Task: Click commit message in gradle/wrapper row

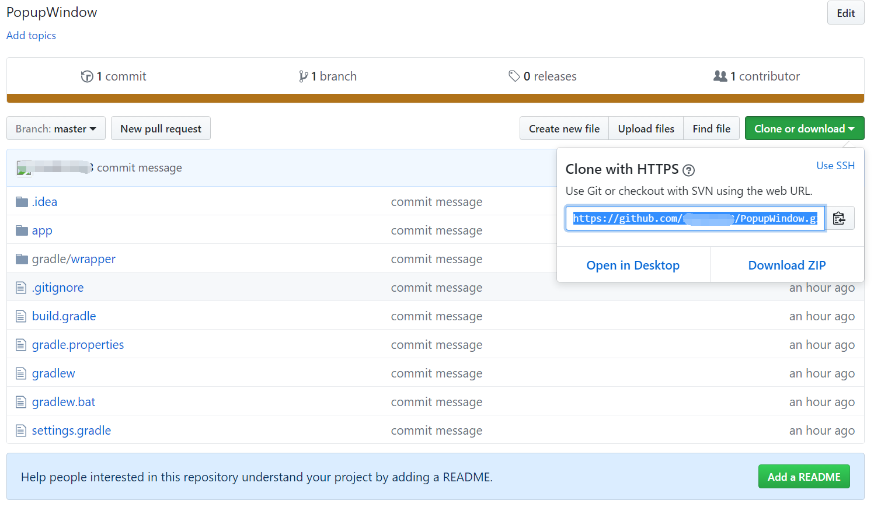Action: click(437, 259)
